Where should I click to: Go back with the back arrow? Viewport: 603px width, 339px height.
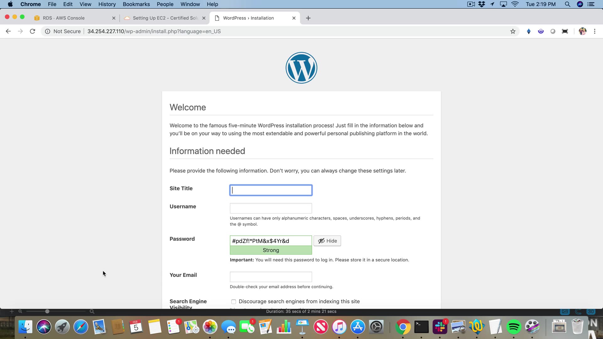8,31
